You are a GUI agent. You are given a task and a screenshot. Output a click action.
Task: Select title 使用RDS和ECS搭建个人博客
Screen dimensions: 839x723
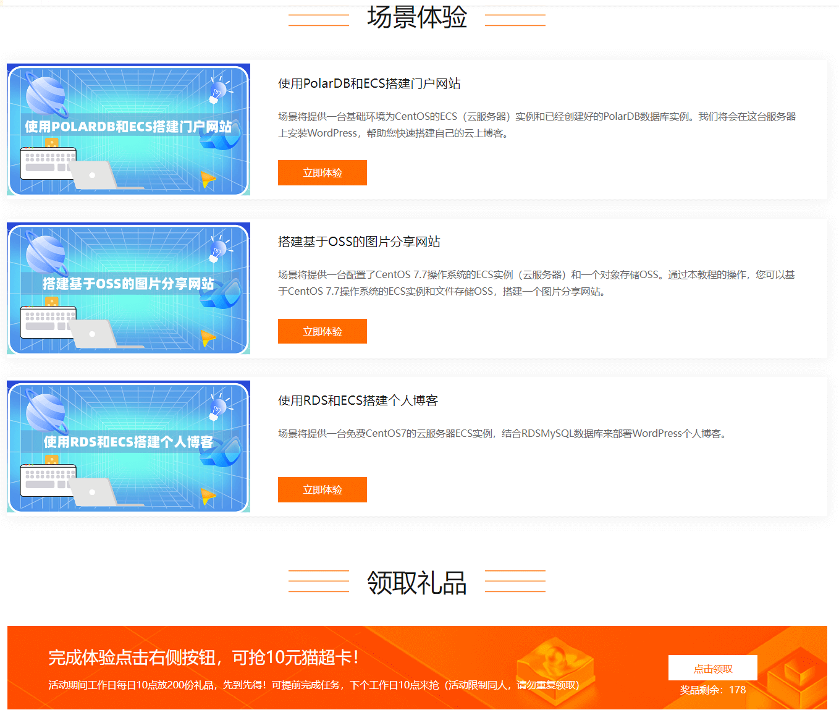tap(358, 400)
